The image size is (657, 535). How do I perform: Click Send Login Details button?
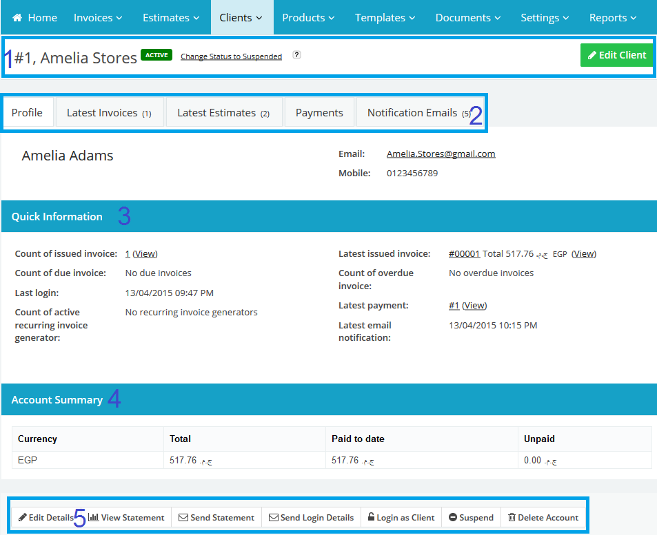point(311,518)
